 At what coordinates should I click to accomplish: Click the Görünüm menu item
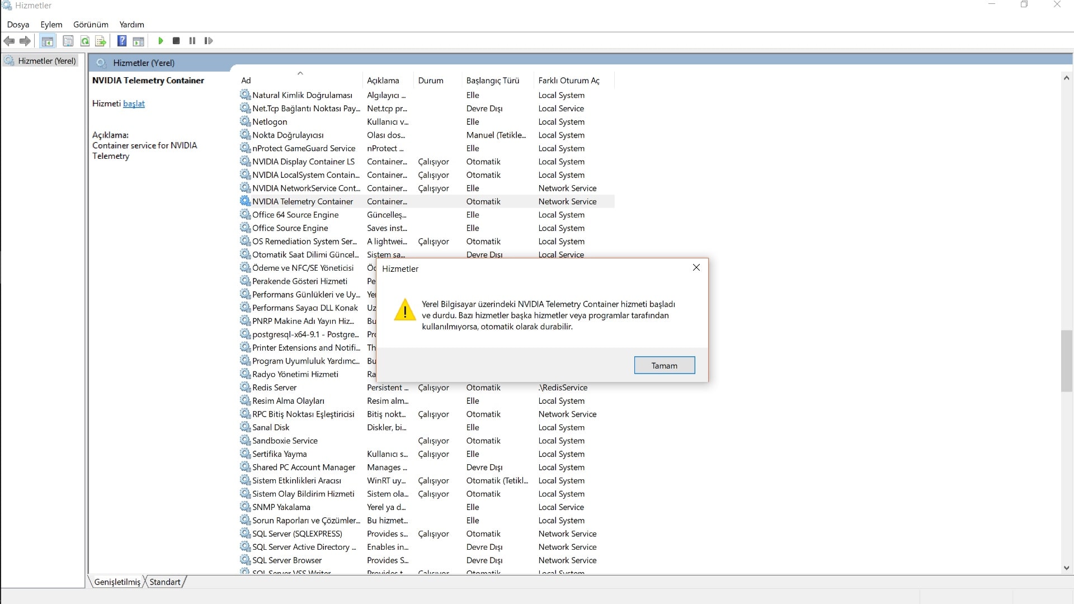90,25
